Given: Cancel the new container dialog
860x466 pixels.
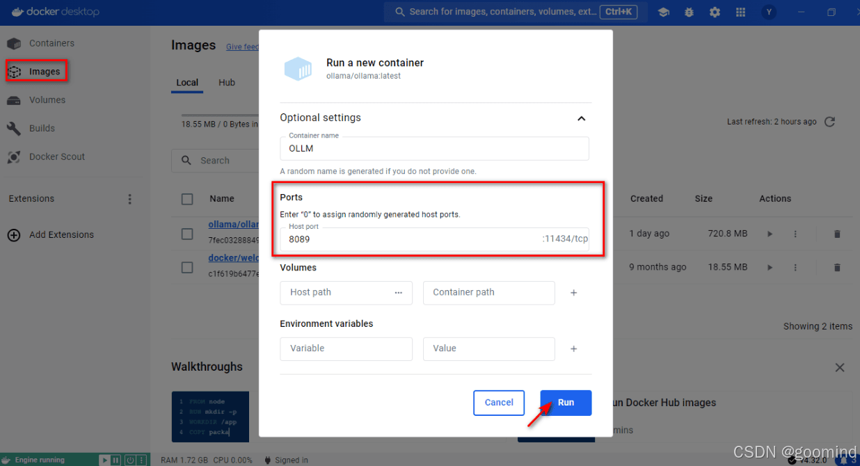Looking at the screenshot, I should pos(499,403).
